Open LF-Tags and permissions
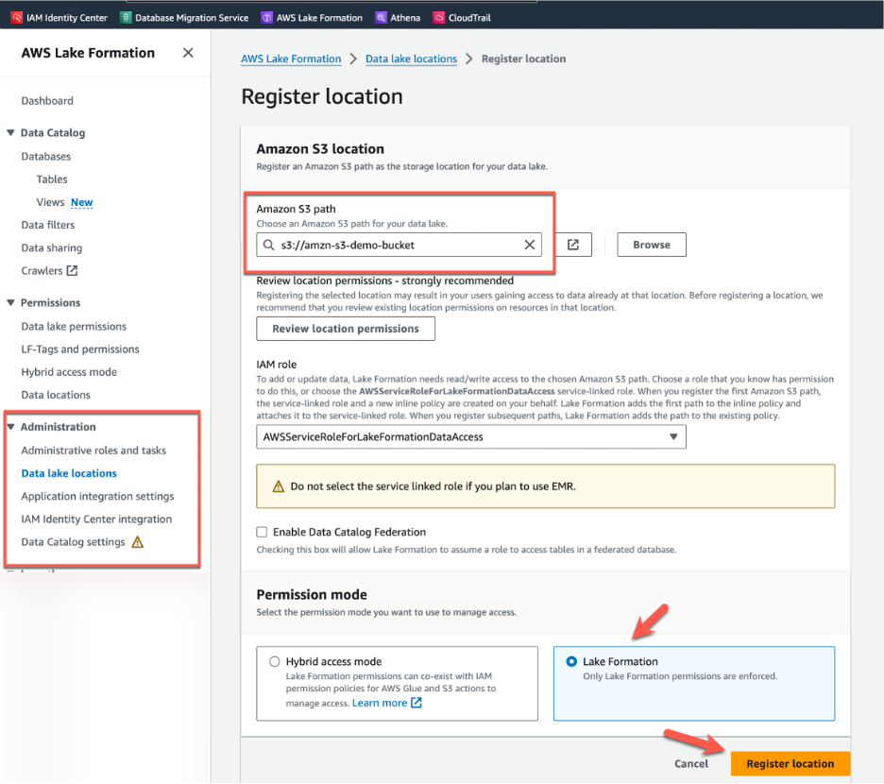884x784 pixels. coord(80,349)
